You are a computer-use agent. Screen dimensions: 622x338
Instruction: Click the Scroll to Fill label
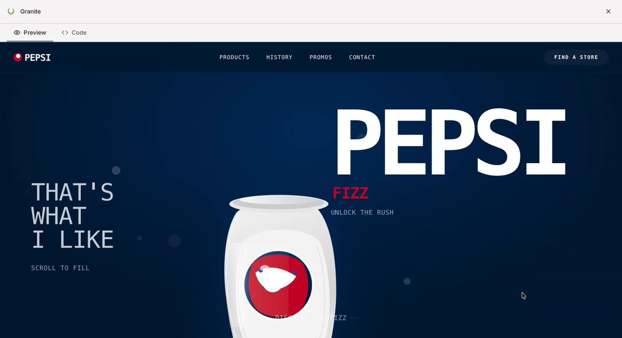tap(60, 268)
